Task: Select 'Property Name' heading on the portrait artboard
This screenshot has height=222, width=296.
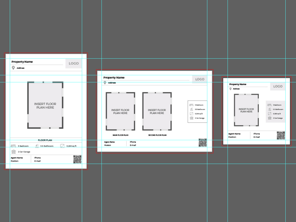Action: coord(22,62)
